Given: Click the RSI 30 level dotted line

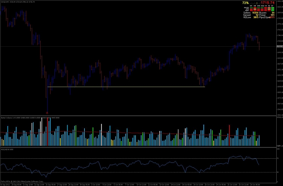Looking at the screenshot, I should (x=139, y=172).
